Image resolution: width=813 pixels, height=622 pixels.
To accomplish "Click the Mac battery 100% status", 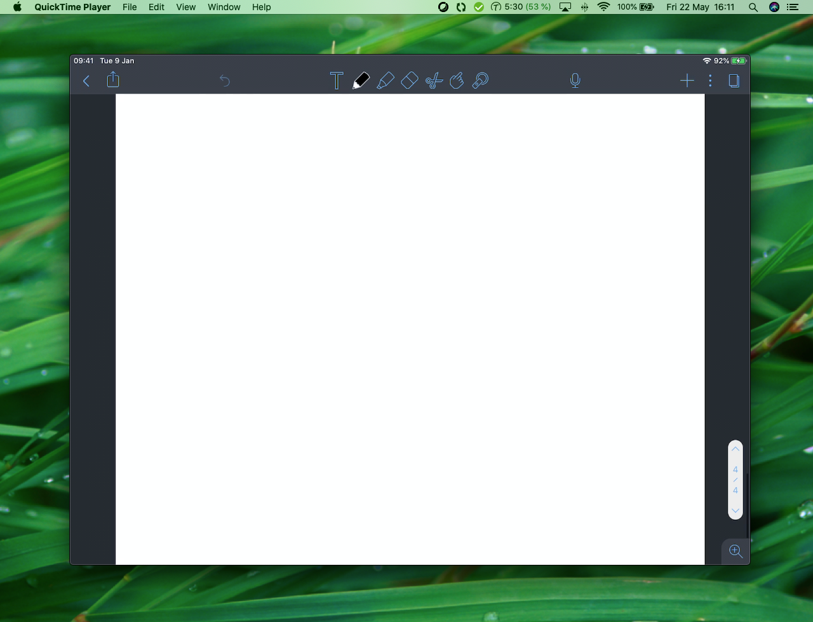I will click(x=636, y=7).
